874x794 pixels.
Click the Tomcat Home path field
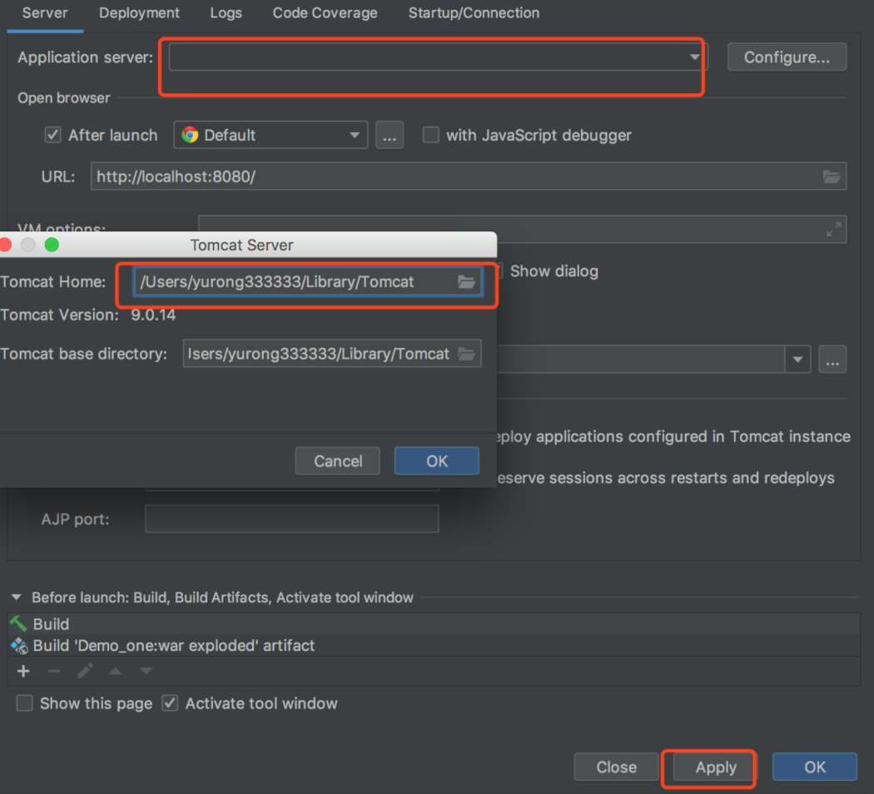click(308, 282)
